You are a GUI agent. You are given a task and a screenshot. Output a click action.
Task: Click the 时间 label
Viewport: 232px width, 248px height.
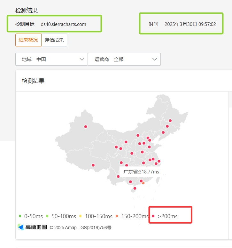(x=153, y=24)
